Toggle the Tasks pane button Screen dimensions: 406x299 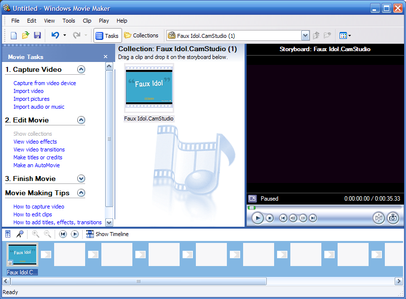click(x=107, y=36)
